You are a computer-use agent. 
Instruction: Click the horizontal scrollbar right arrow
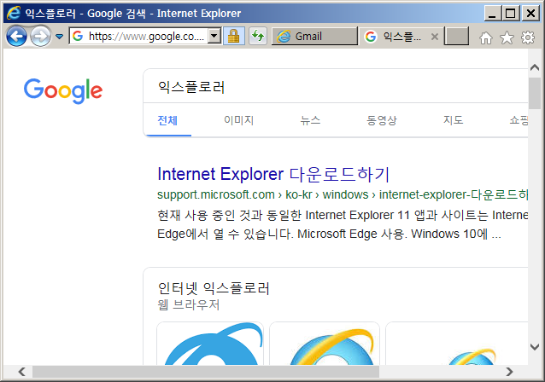pos(509,372)
